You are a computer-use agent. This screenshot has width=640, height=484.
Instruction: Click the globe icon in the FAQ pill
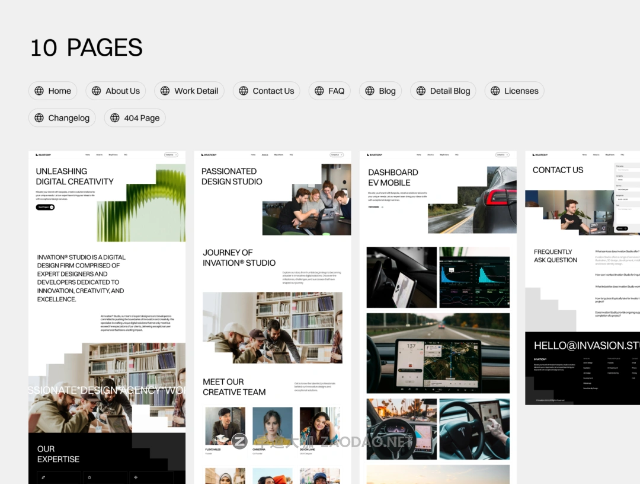[x=319, y=91]
